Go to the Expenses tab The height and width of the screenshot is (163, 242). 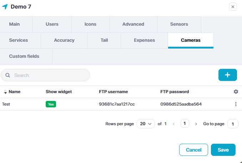[144, 40]
